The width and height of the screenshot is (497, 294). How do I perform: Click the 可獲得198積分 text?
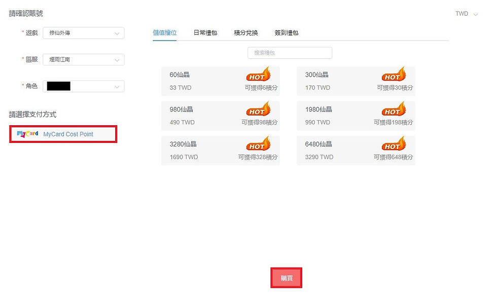pos(393,122)
